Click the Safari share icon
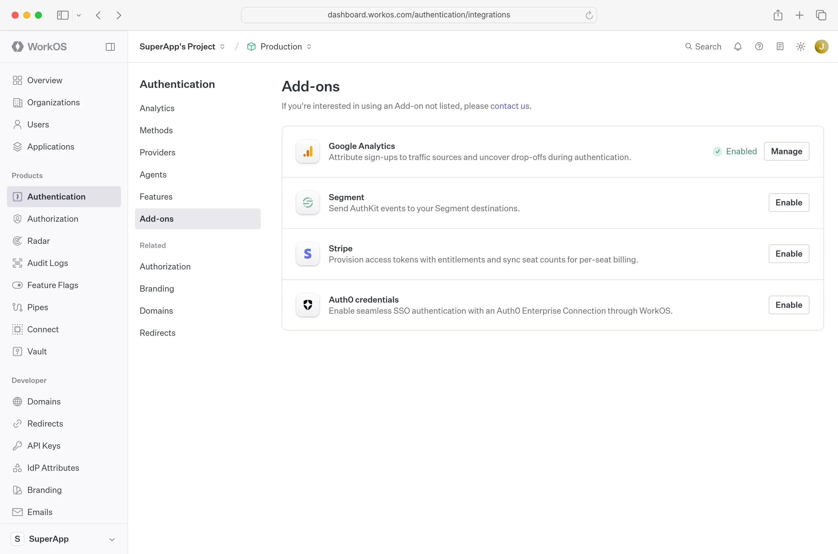The height and width of the screenshot is (554, 838). (x=778, y=15)
